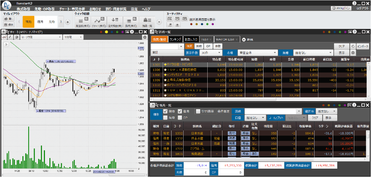Open the 株式取引 menu

tap(24, 9)
